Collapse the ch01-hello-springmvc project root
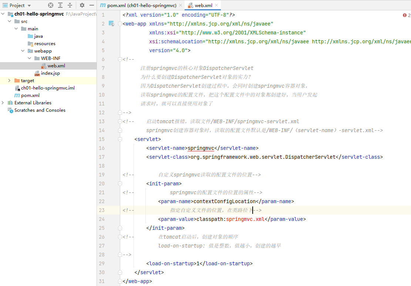 pyautogui.click(x=3, y=14)
